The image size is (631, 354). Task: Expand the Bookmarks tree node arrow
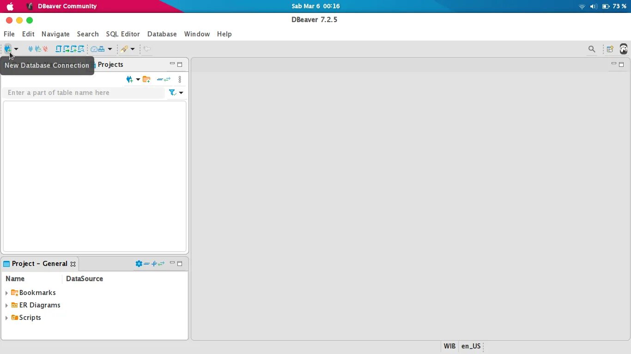6,293
